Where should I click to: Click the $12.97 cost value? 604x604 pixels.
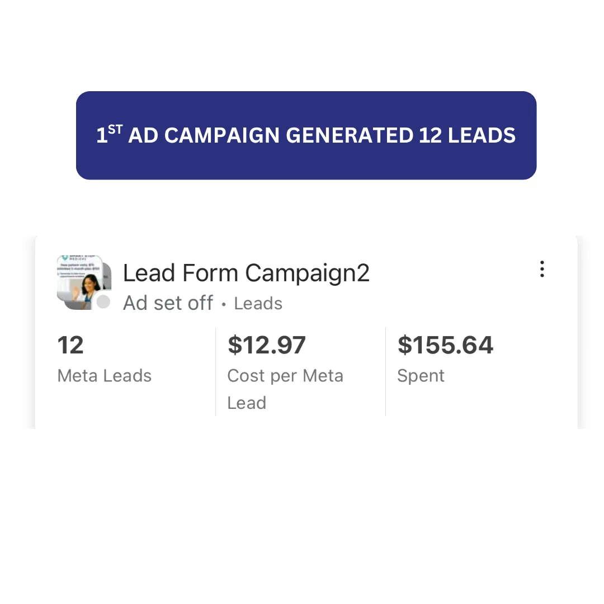(x=267, y=345)
